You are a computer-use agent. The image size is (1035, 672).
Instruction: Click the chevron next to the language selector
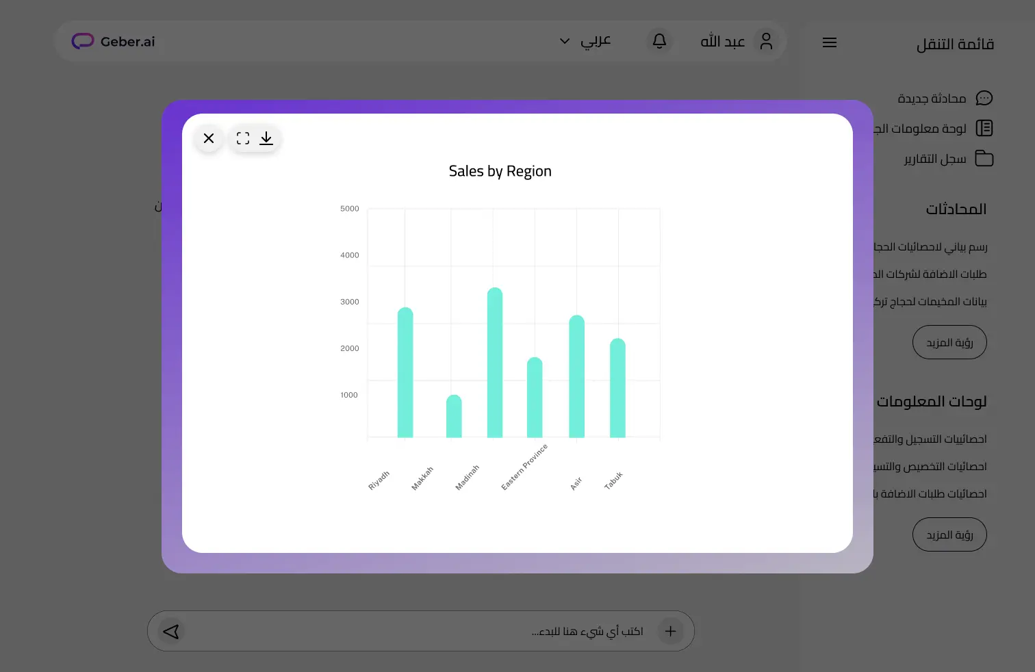tap(564, 41)
